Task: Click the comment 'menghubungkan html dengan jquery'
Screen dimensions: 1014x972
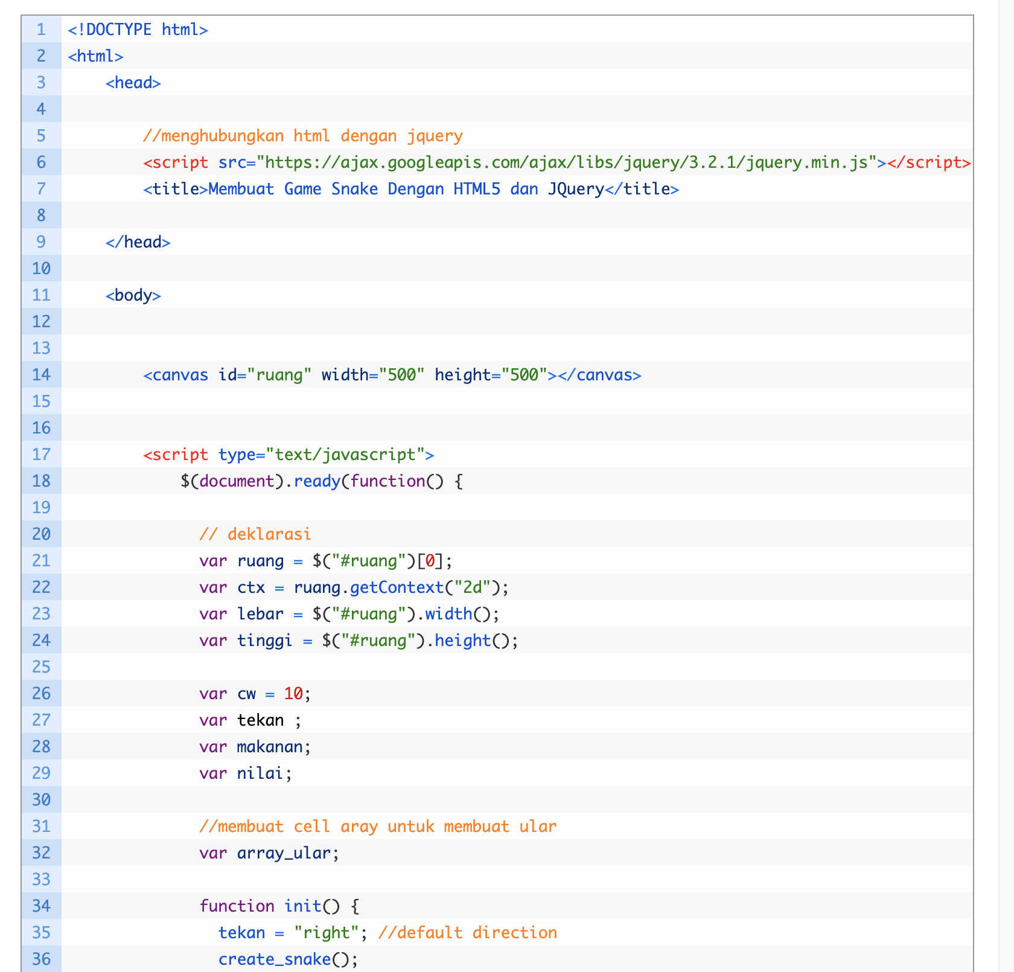Action: pos(303,136)
